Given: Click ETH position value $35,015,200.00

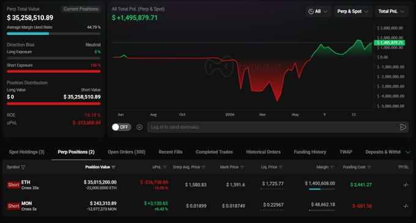Looking at the screenshot, I should (x=100, y=183).
